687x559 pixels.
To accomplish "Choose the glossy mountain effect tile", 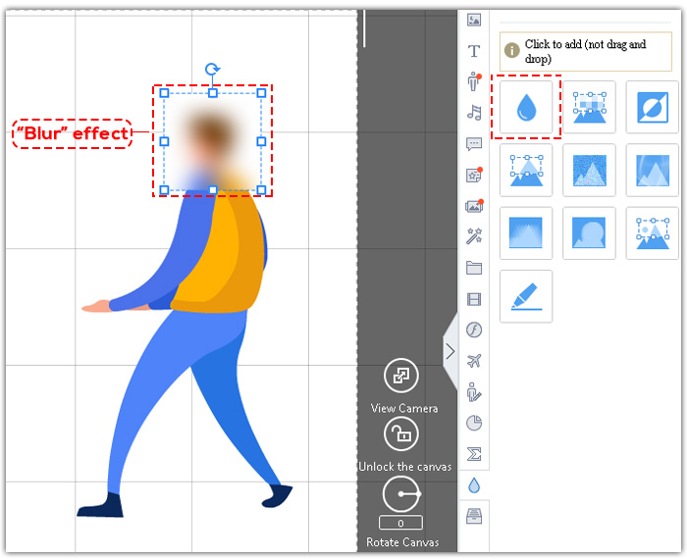I will [653, 170].
